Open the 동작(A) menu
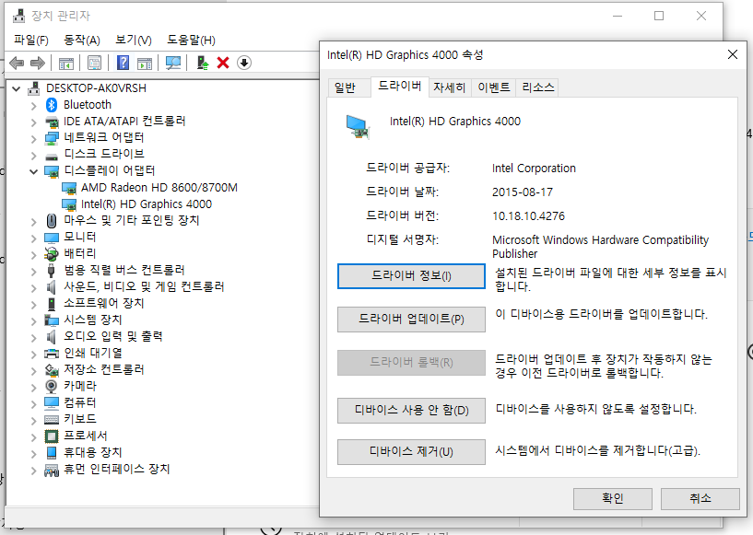Image resolution: width=753 pixels, height=535 pixels. tap(82, 40)
